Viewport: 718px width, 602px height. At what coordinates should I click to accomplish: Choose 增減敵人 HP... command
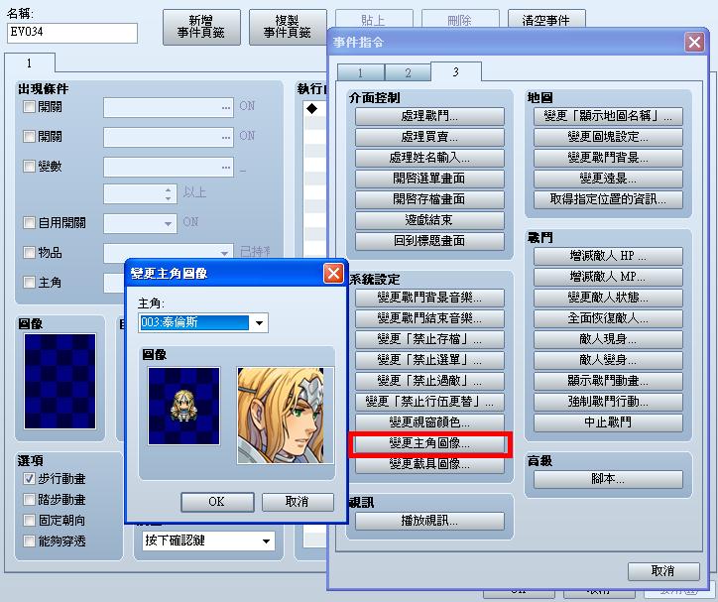coord(608,256)
